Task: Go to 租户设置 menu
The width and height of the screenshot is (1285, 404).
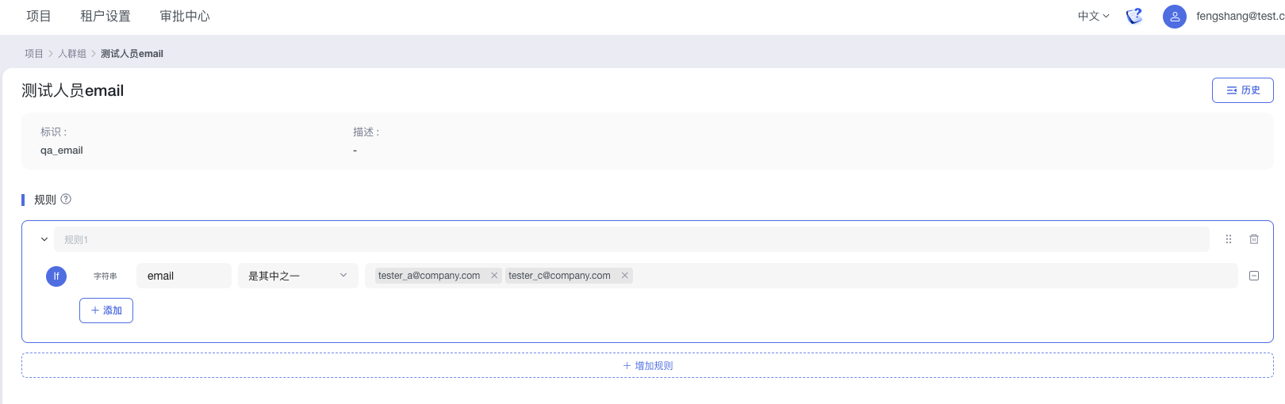Action: [105, 16]
